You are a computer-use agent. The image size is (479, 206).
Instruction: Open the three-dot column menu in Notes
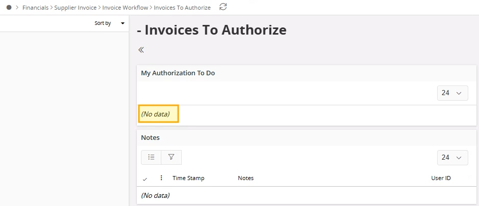(x=161, y=178)
